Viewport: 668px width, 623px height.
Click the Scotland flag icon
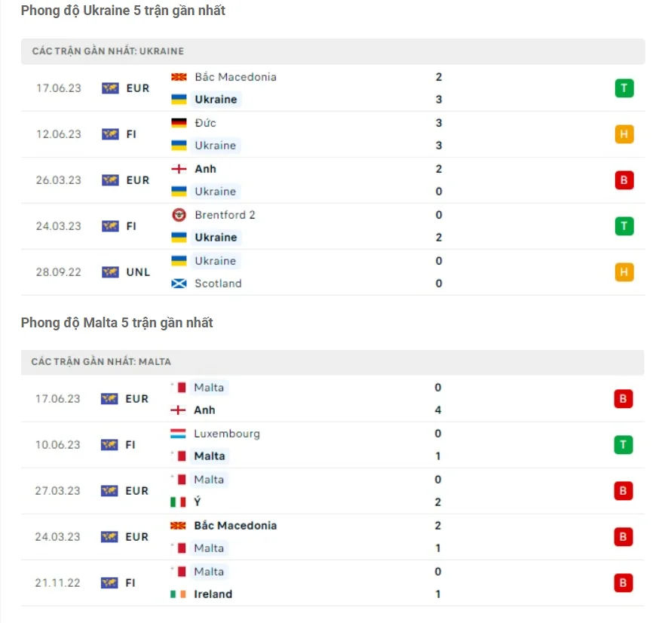tap(178, 284)
